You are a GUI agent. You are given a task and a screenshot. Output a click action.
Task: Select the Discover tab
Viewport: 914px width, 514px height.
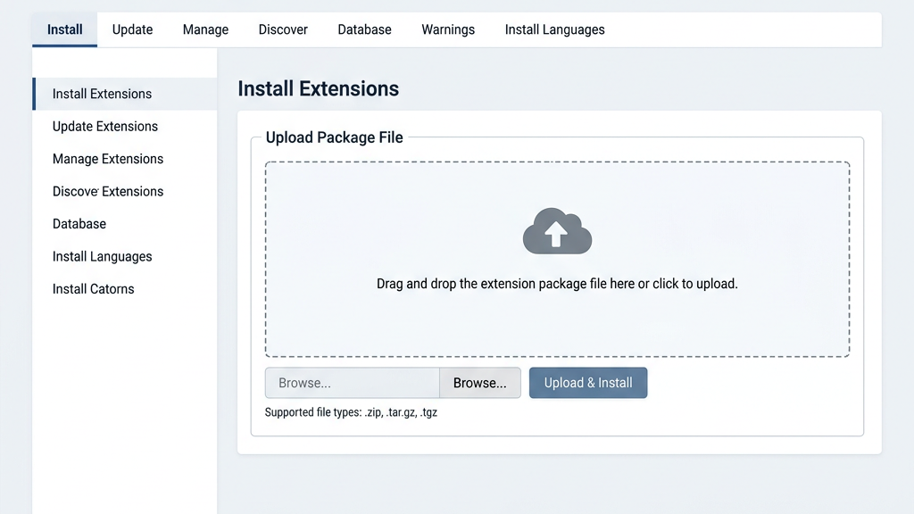point(282,29)
